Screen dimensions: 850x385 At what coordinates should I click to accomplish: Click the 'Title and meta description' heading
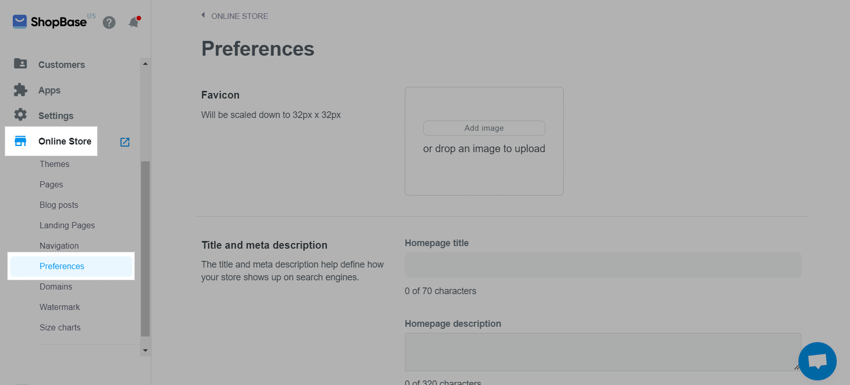point(264,245)
